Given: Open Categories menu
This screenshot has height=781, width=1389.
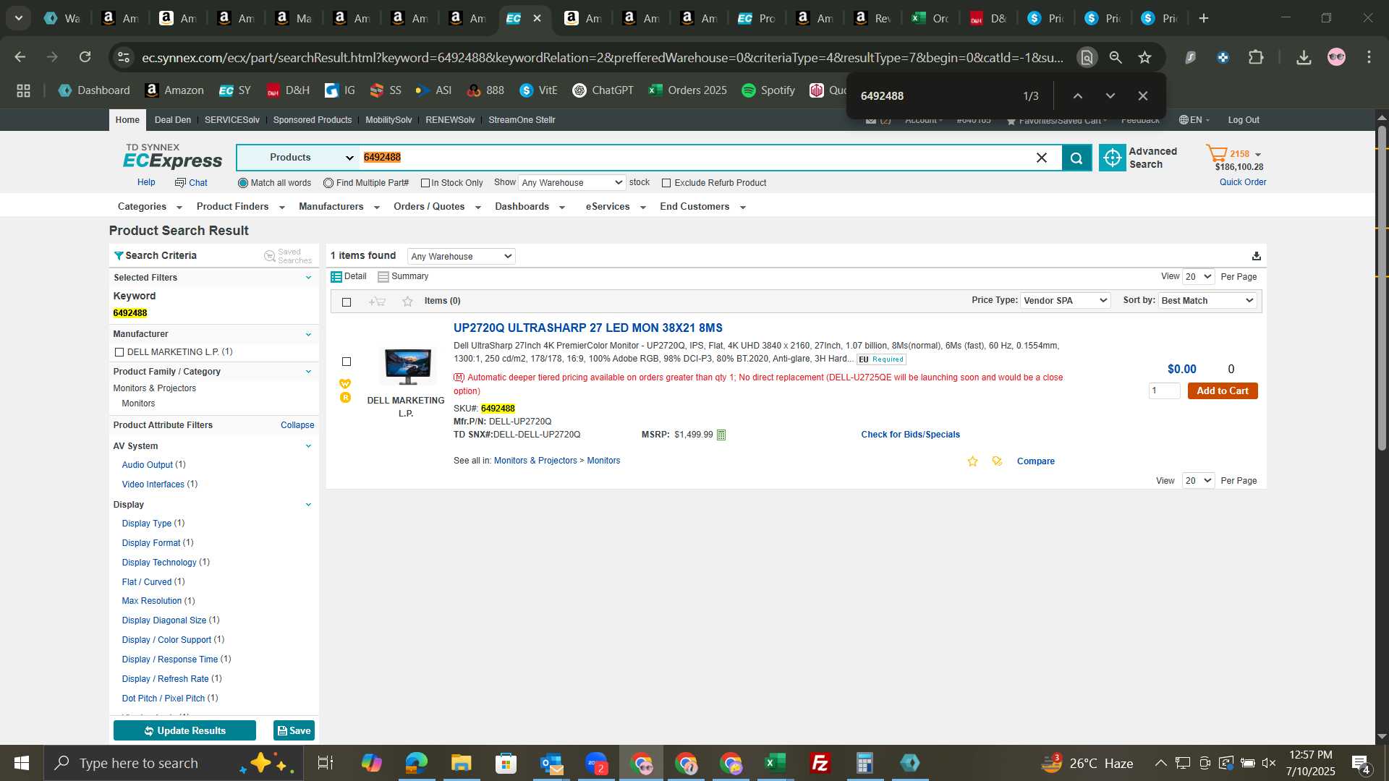Looking at the screenshot, I should click(x=150, y=207).
